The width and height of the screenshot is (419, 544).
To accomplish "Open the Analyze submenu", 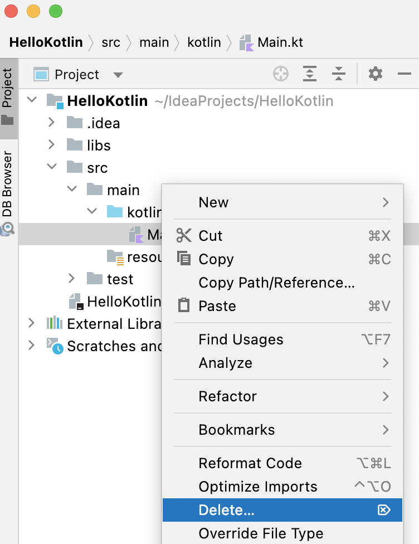I will click(x=282, y=363).
